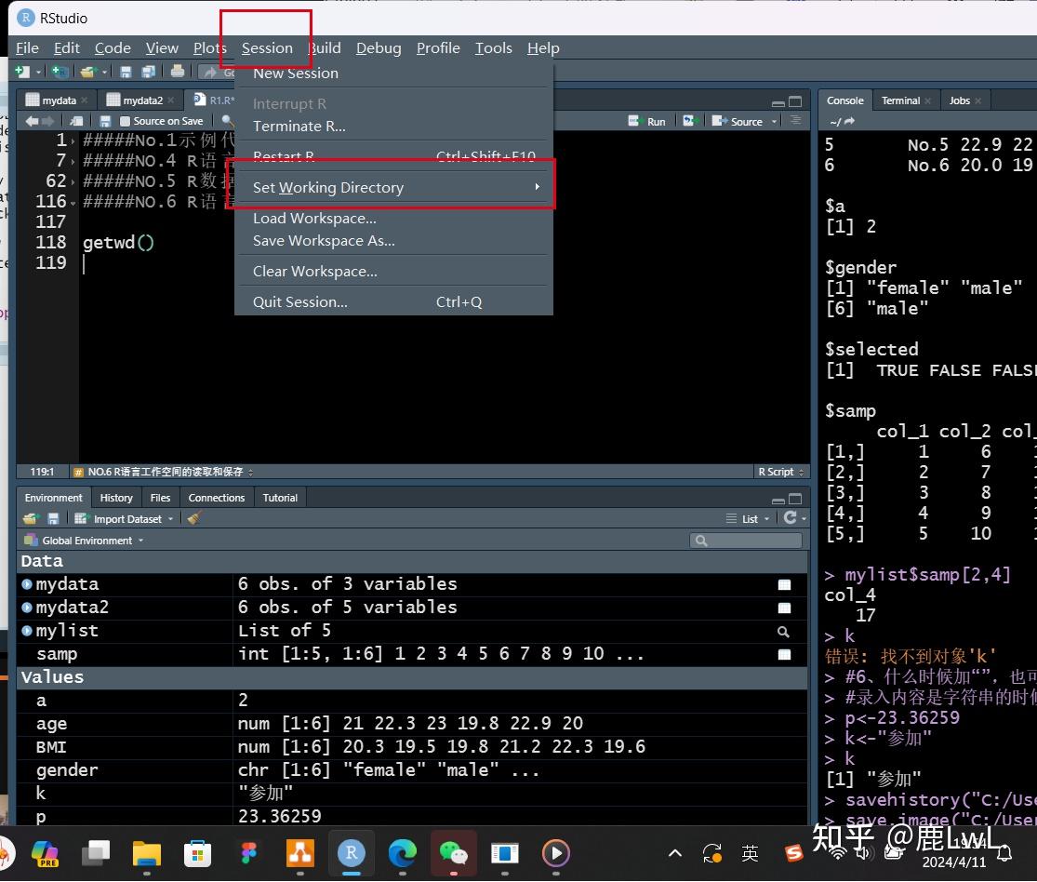
Task: Select Clear Workspace from the Session menu
Action: 314,272
